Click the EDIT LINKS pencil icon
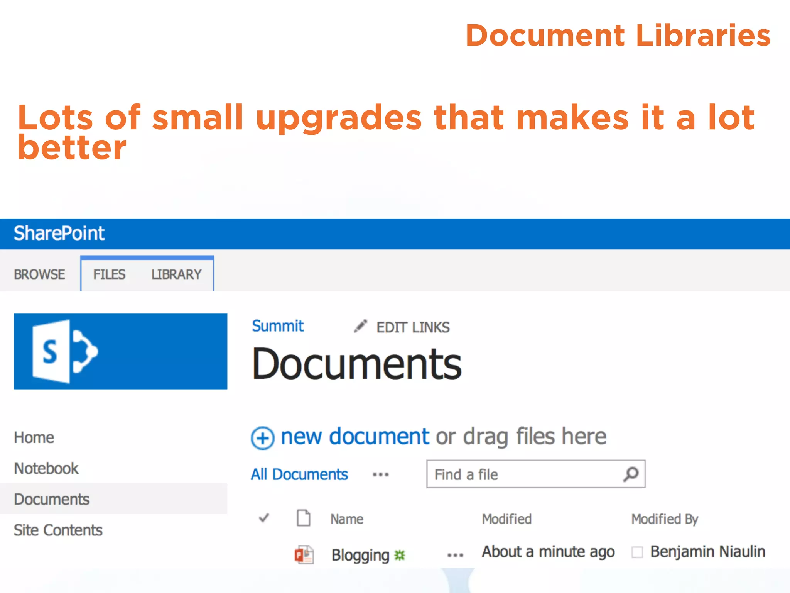Viewport: 790px width, 593px height. pyautogui.click(x=360, y=326)
